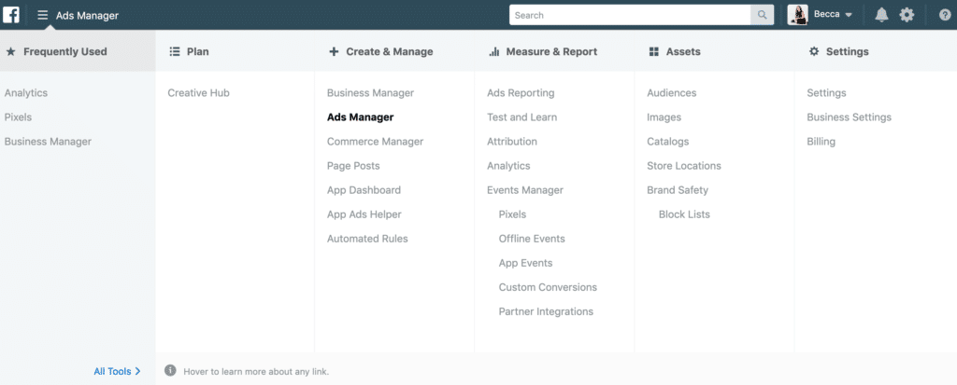
Task: Click the Ads Manager title in top bar
Action: click(87, 15)
